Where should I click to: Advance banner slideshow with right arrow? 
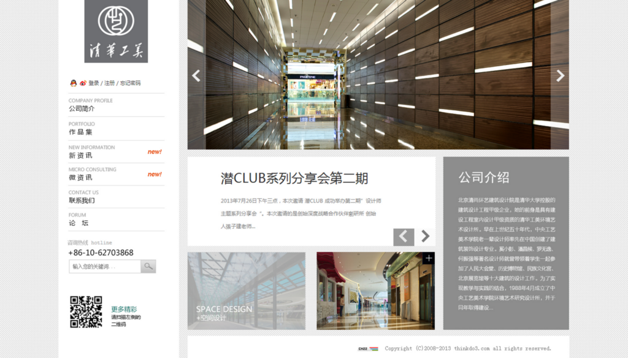point(561,76)
